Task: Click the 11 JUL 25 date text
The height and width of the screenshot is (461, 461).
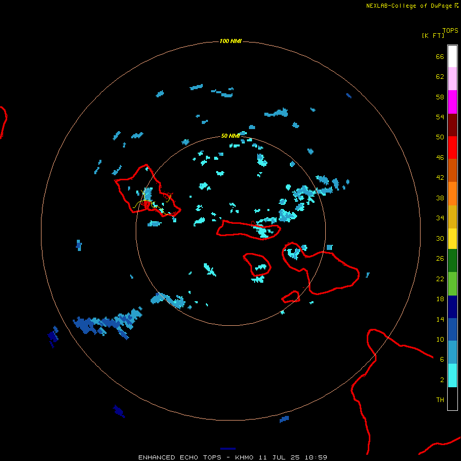Action: (280, 457)
